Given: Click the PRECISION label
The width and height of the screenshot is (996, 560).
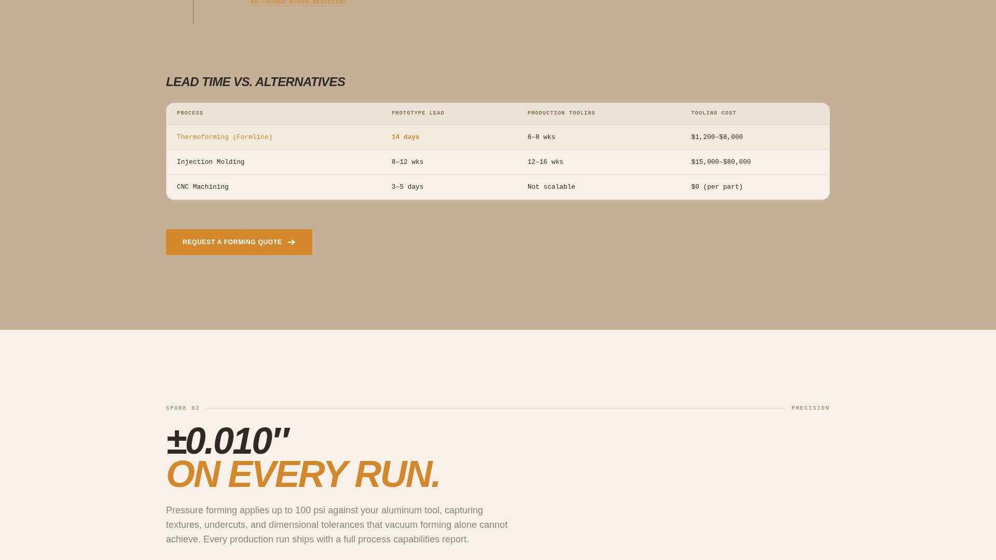Looking at the screenshot, I should click(810, 408).
